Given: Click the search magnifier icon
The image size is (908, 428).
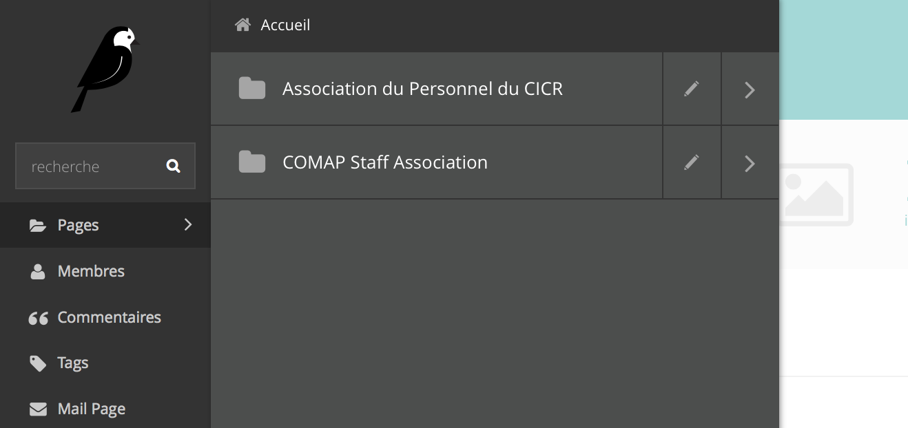Looking at the screenshot, I should coord(174,166).
